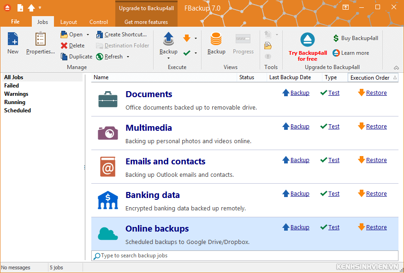Select the Jobs ribbon tab
This screenshot has width=404, height=273.
(42, 22)
